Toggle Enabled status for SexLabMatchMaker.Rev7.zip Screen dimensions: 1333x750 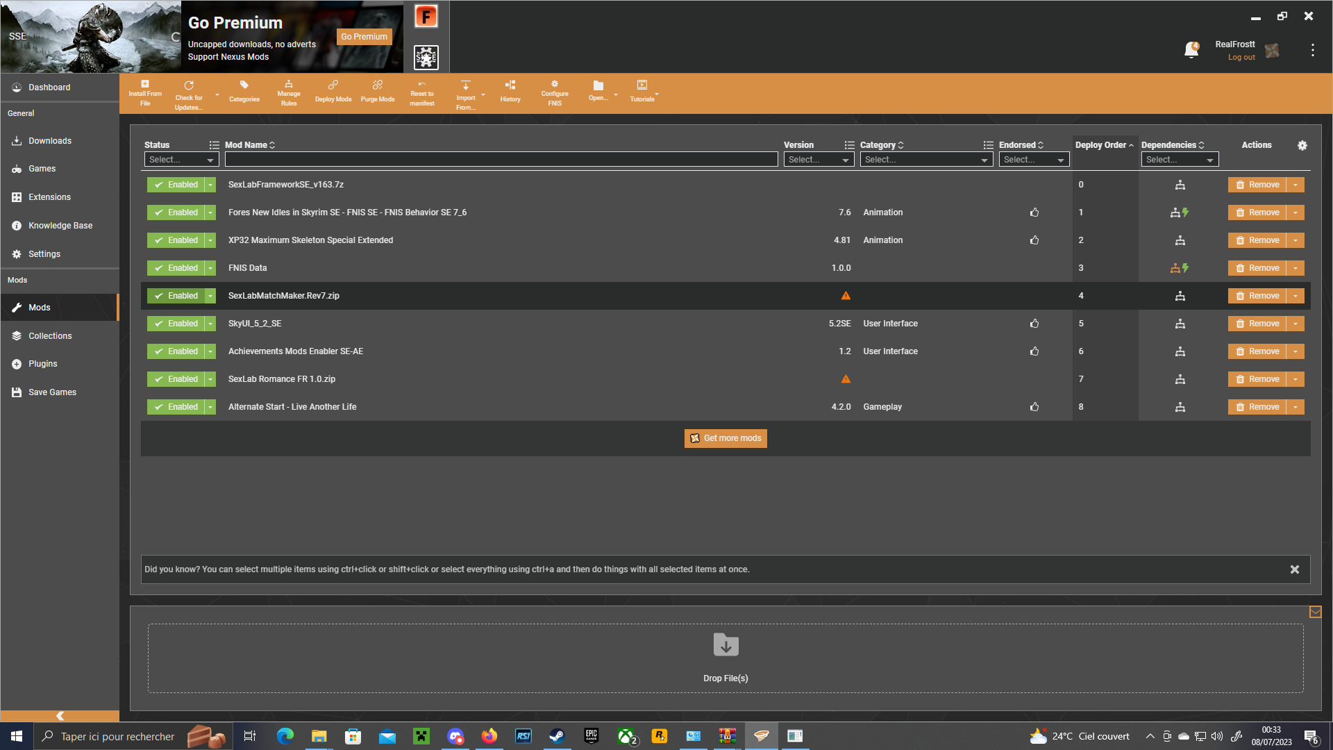[x=176, y=296]
